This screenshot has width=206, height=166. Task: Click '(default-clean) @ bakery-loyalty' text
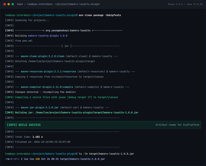(89, 56)
